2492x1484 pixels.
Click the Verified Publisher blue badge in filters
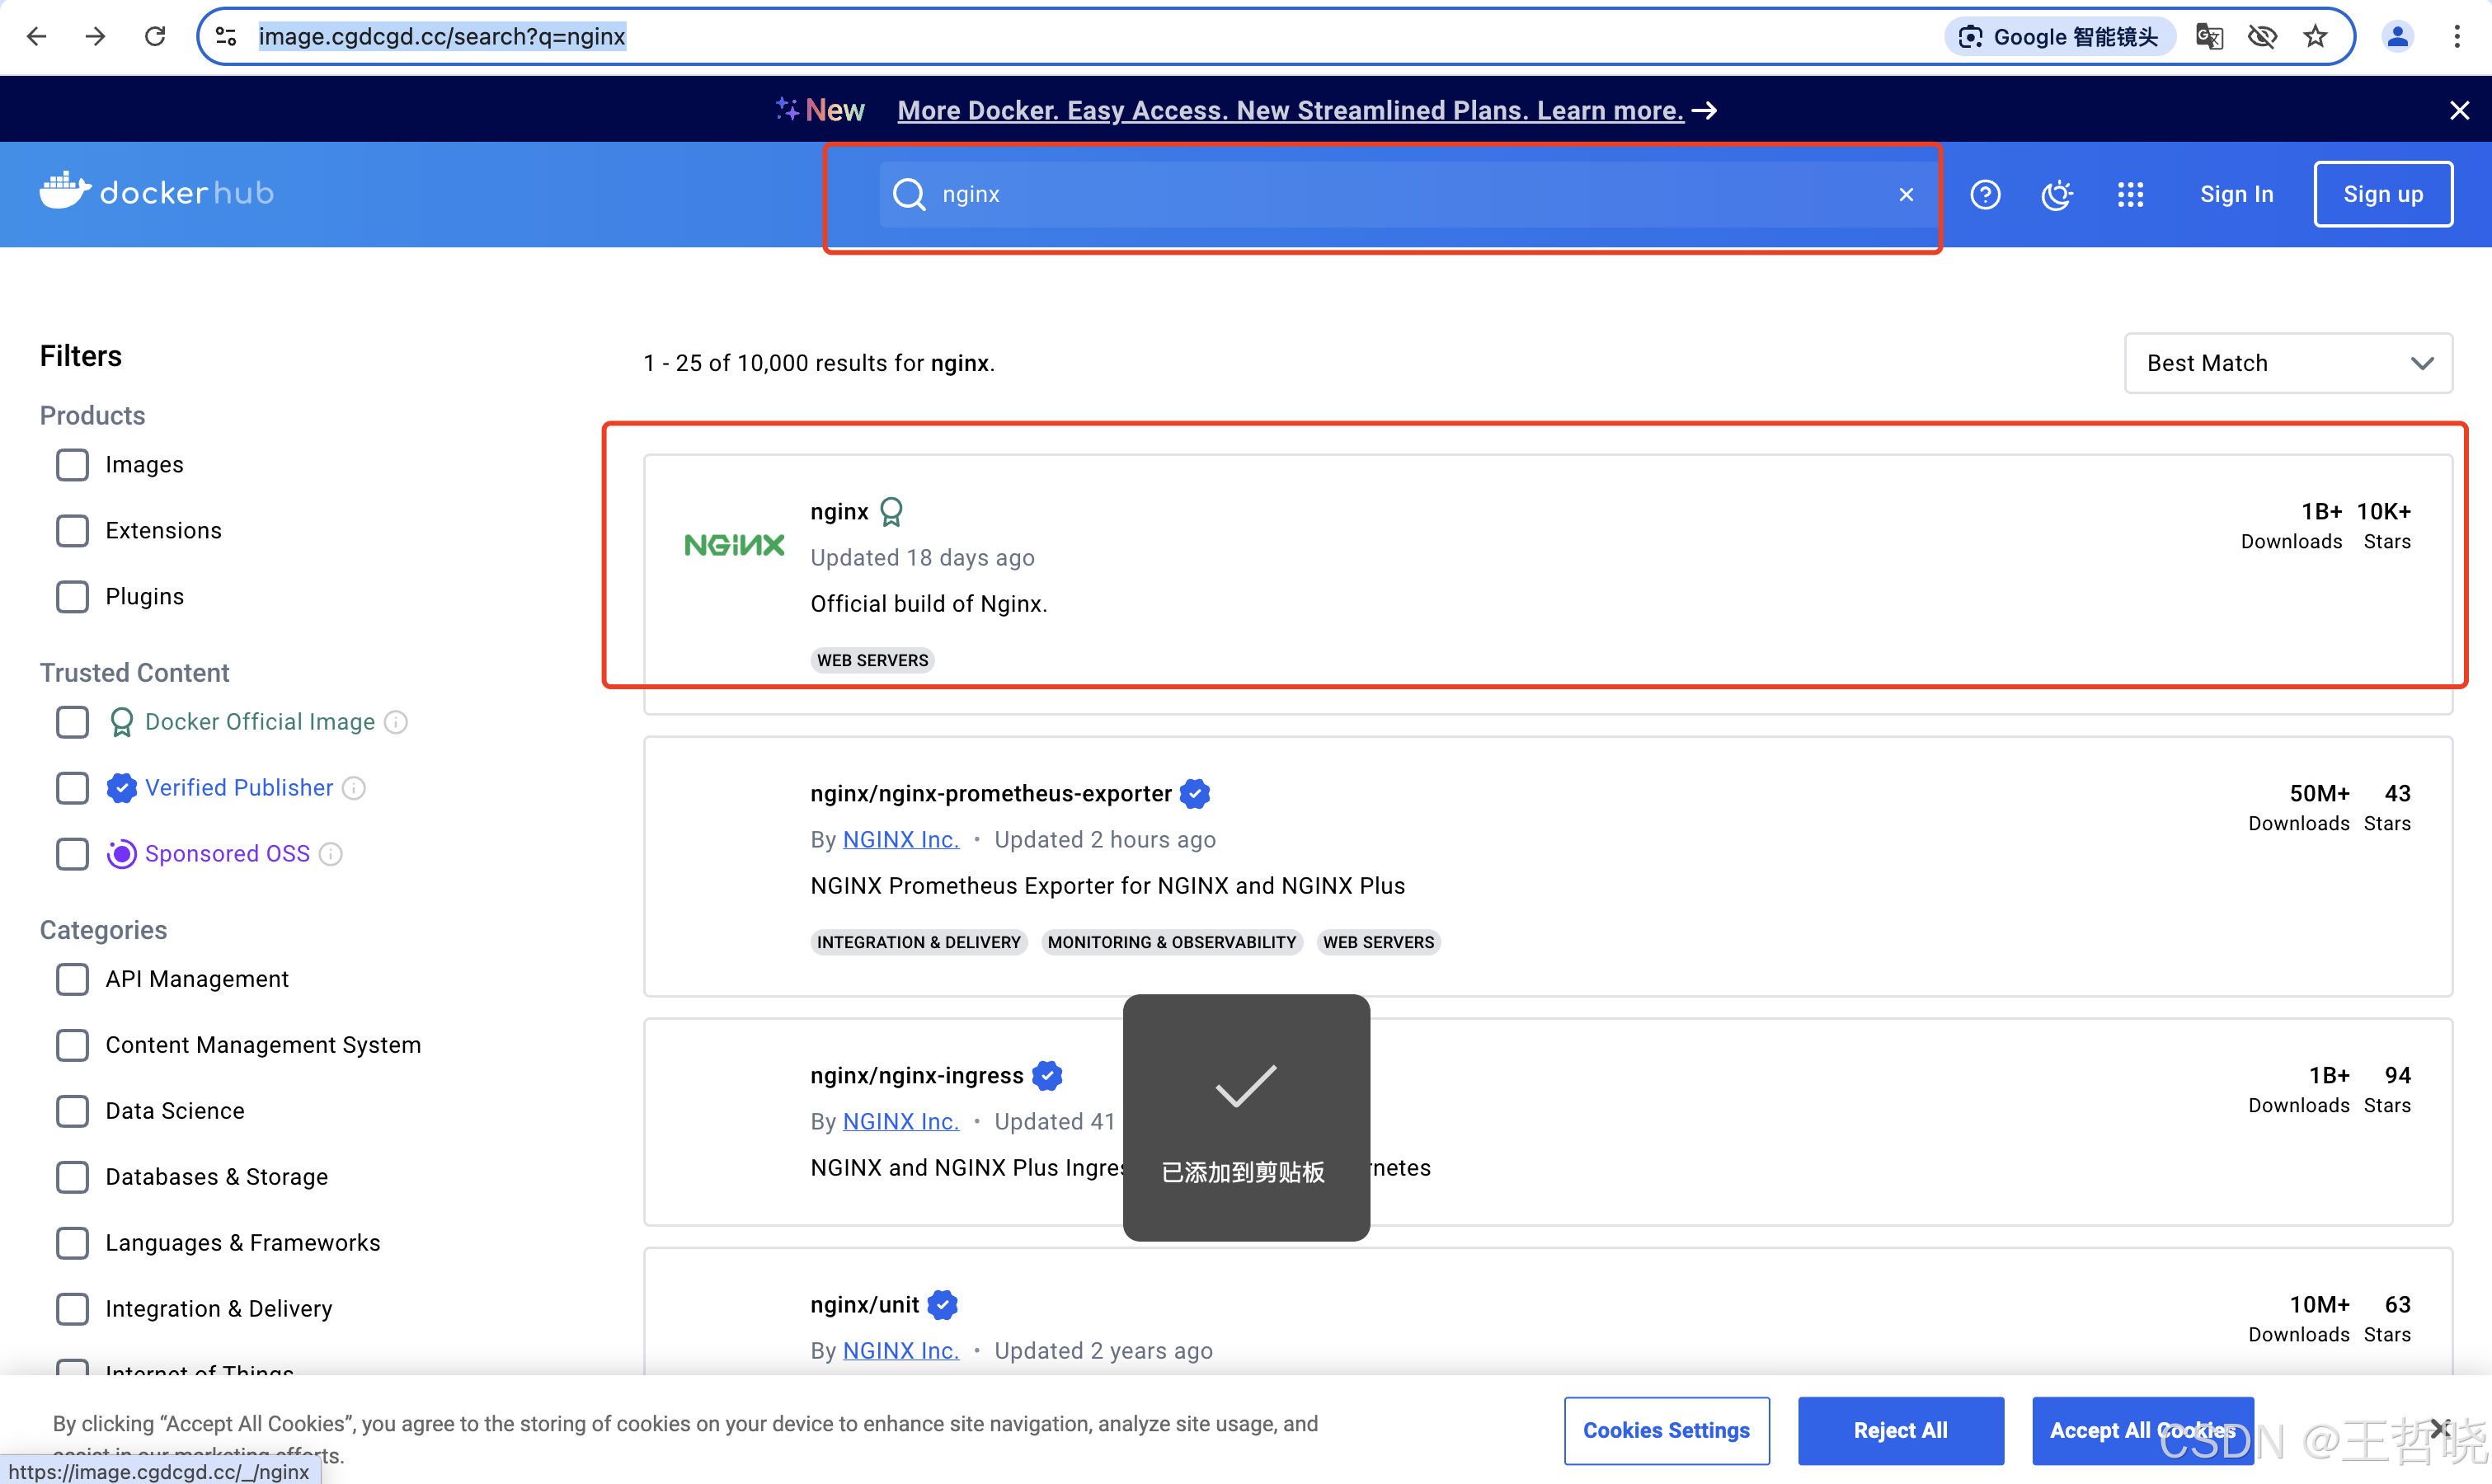click(121, 788)
